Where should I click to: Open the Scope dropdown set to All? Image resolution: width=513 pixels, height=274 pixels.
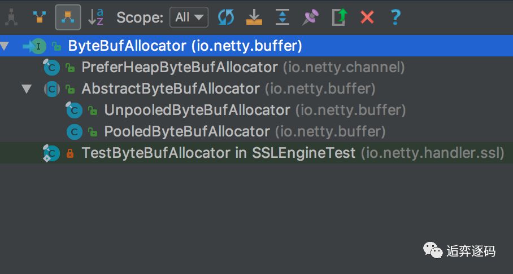[189, 17]
